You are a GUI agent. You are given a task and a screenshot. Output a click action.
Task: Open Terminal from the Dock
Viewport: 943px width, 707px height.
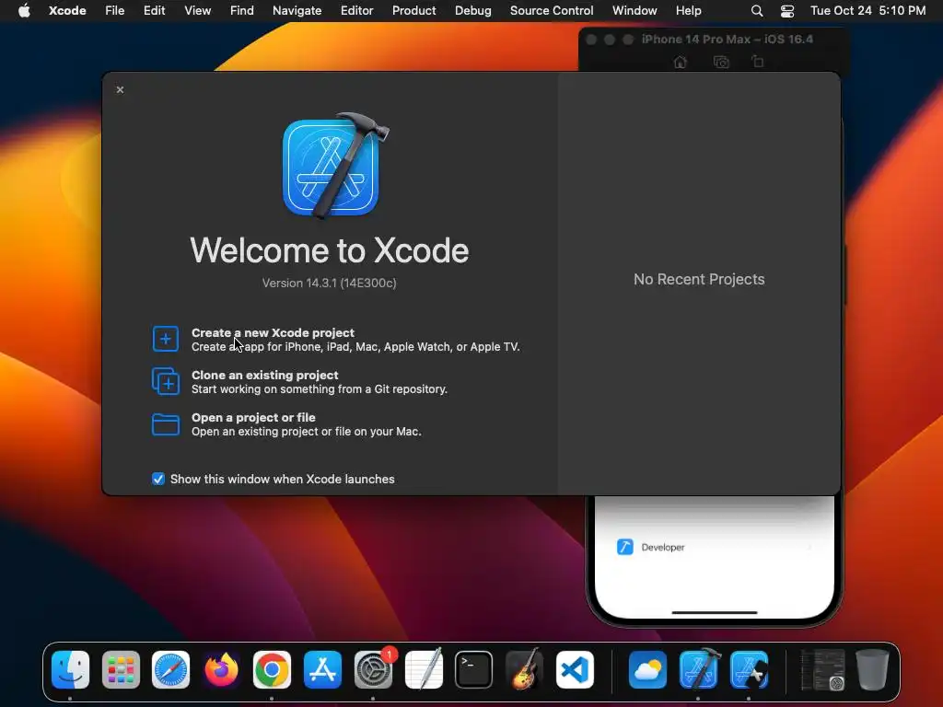[474, 670]
